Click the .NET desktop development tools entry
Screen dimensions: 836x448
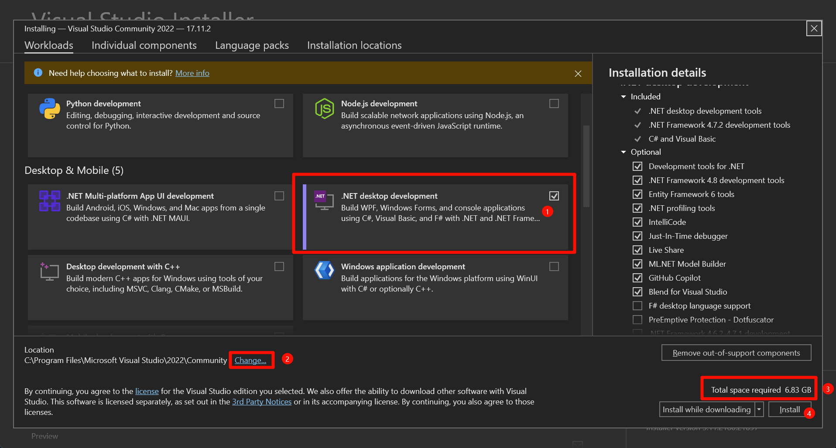pyautogui.click(x=705, y=111)
